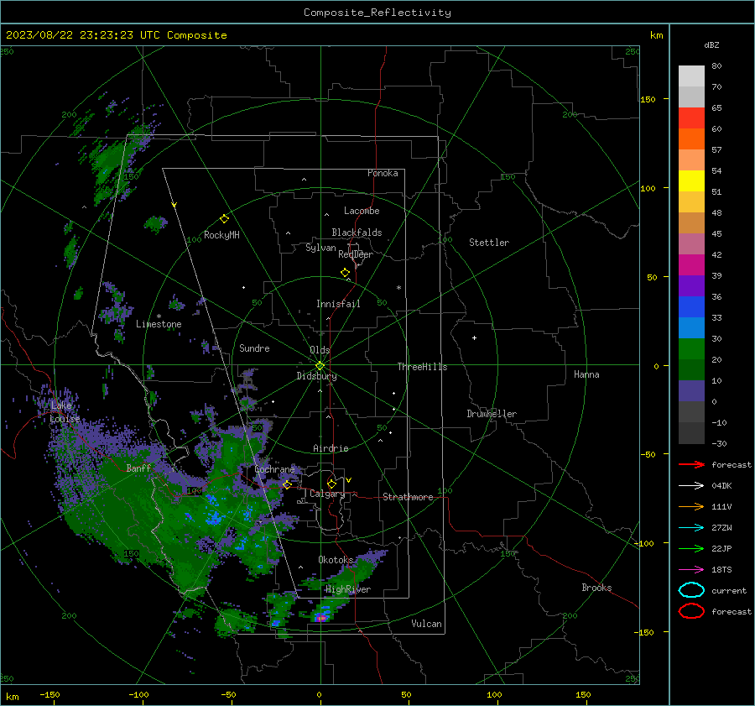Click the white plus marker east of ThreeHills

pyautogui.click(x=474, y=337)
